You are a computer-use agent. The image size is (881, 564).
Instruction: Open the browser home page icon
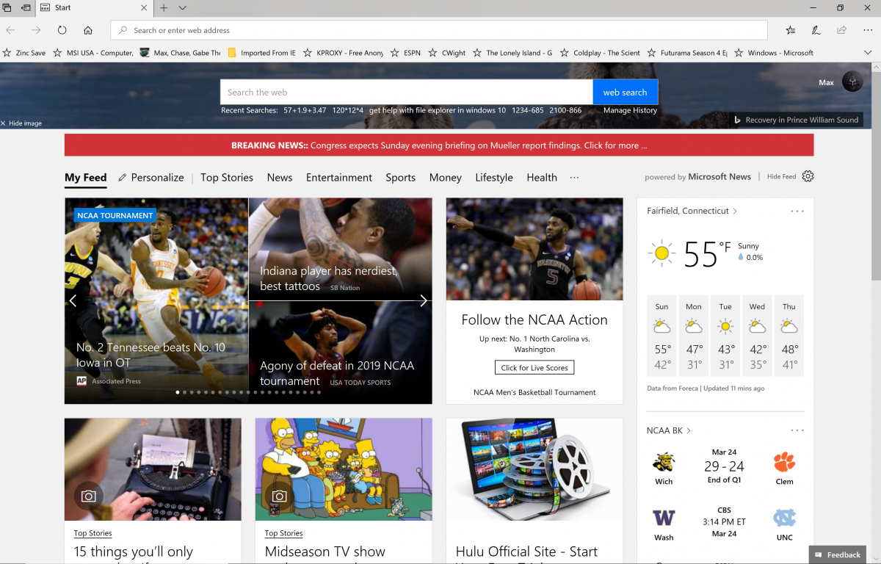(87, 30)
